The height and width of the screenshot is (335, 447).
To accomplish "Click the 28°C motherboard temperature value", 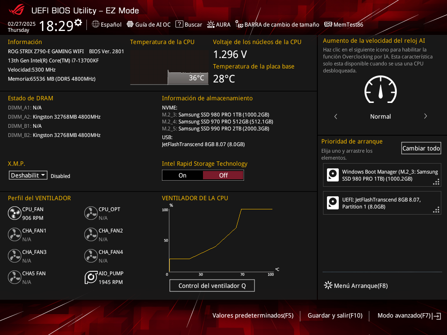I will tap(224, 79).
